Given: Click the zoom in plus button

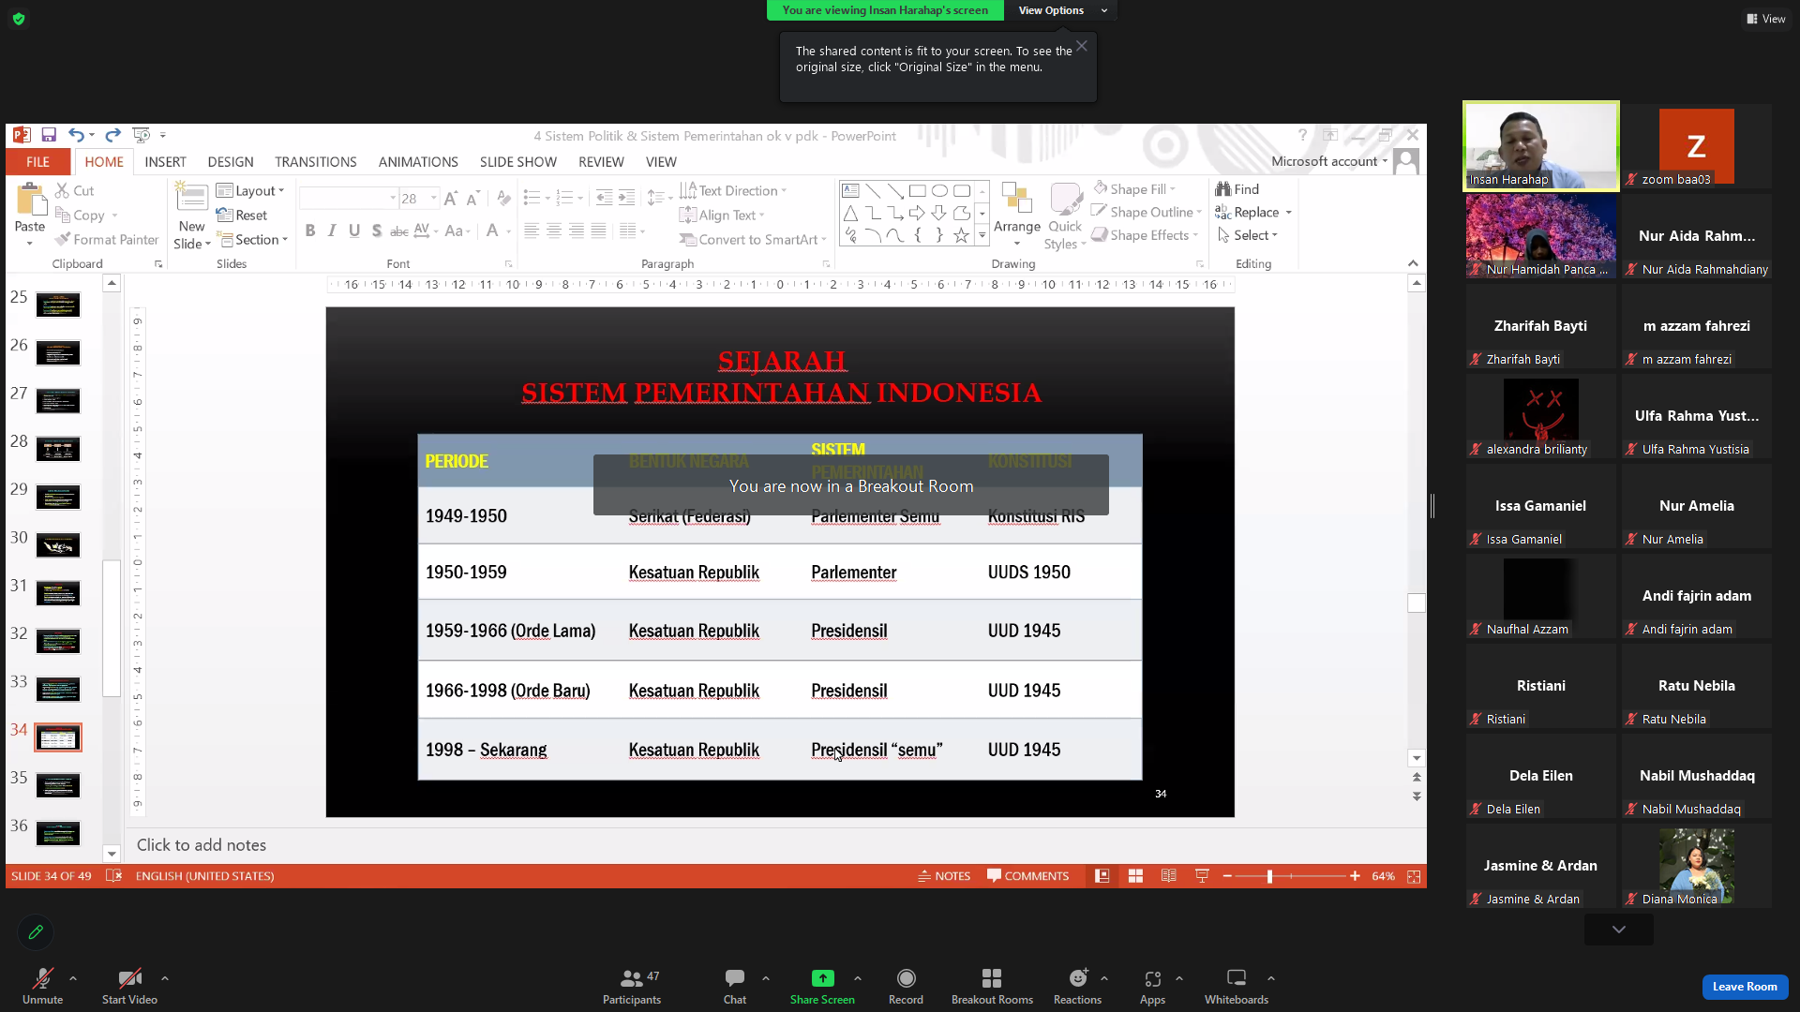Looking at the screenshot, I should (1355, 876).
